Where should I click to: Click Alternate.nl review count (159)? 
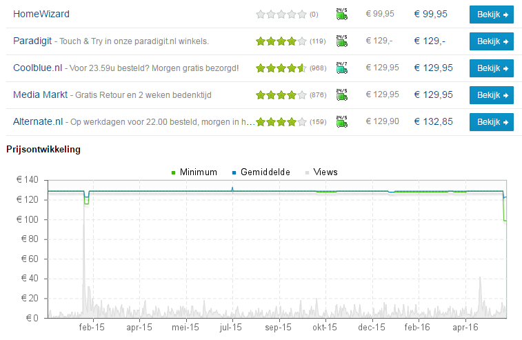pos(318,122)
